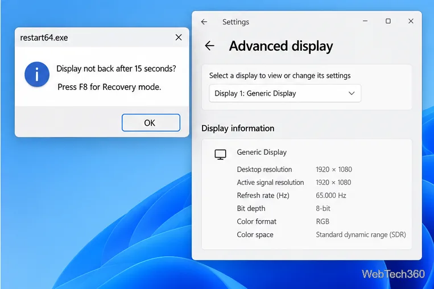Click the Active signal 1920 × 1080 value

333,183
